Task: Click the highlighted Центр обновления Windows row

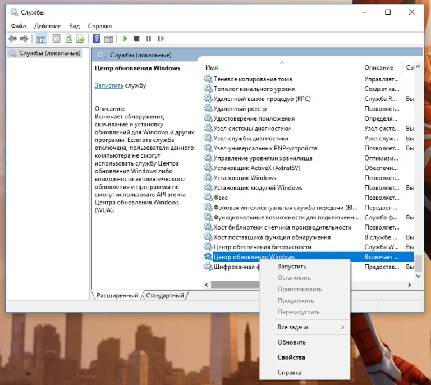Action: (x=309, y=257)
